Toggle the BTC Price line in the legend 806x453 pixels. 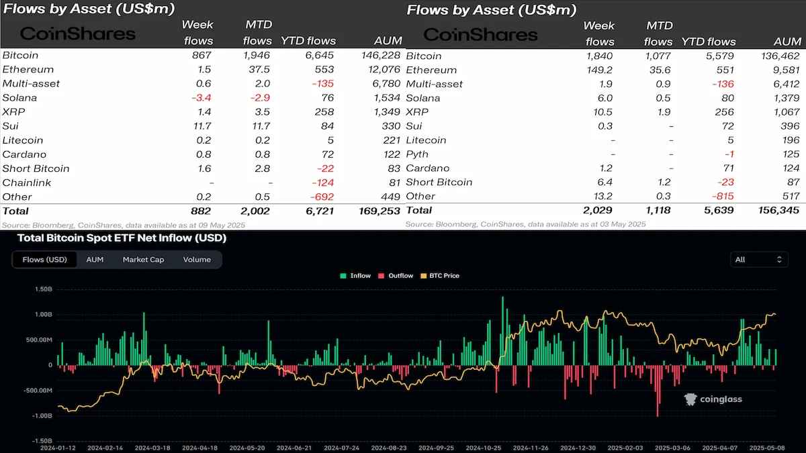(439, 276)
